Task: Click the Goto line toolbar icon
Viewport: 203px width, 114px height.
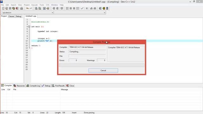Action: [x=48, y=8]
